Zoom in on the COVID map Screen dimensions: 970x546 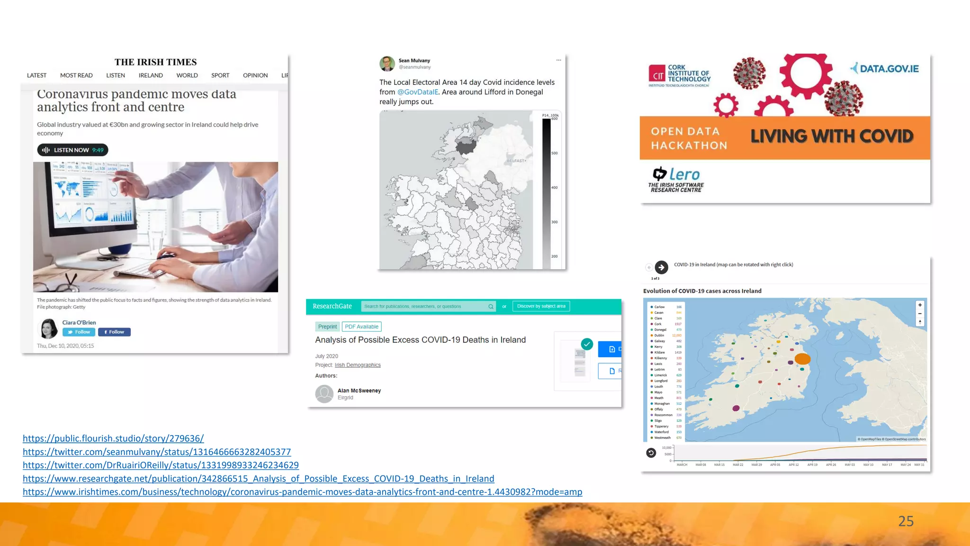point(920,305)
